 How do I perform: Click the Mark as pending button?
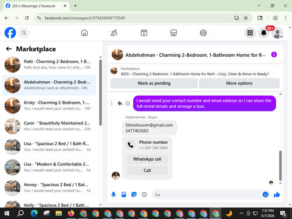[154, 83]
